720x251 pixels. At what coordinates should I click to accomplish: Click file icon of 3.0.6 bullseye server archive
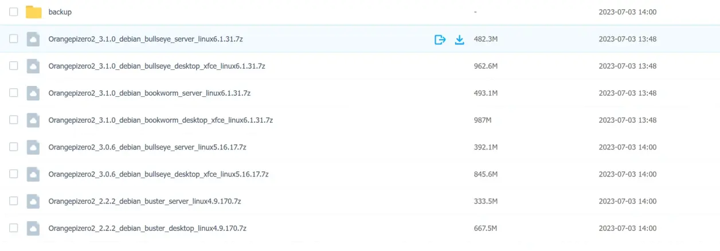click(34, 147)
